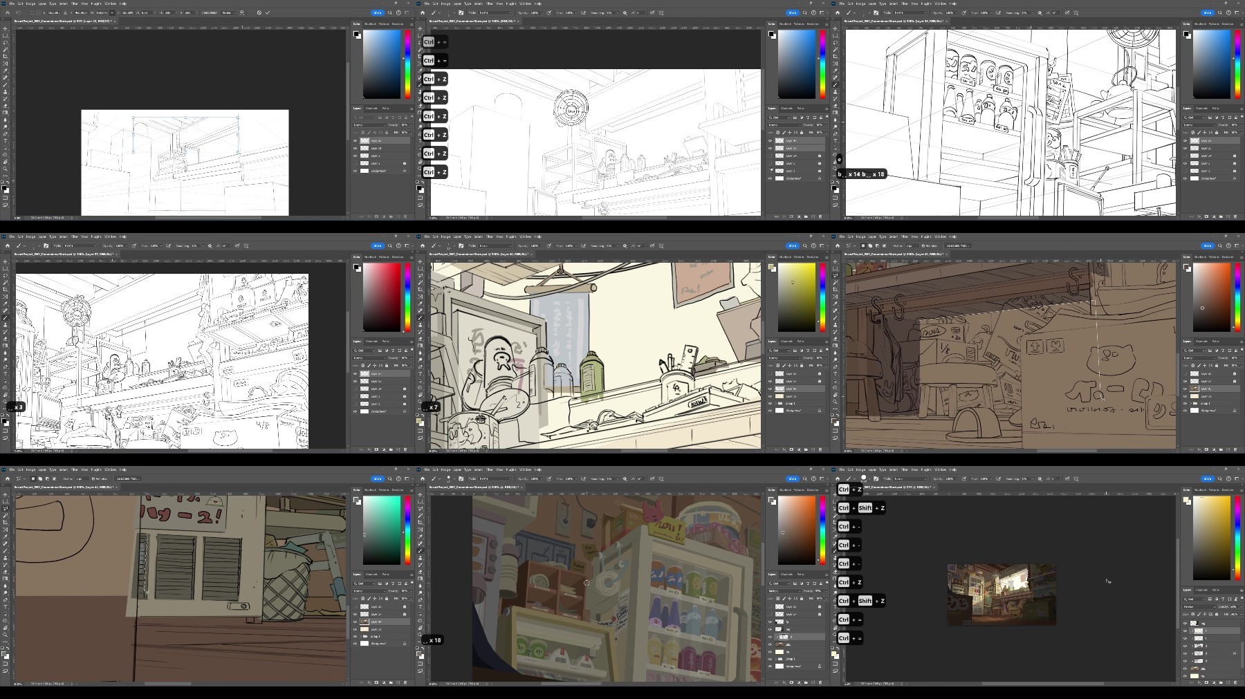Hide the Background layer in the top-left window
Screen dimensions: 1245x699
[x=356, y=171]
